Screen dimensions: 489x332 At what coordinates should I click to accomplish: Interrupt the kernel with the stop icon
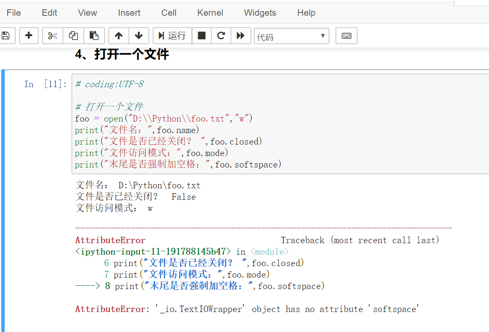pyautogui.click(x=201, y=36)
